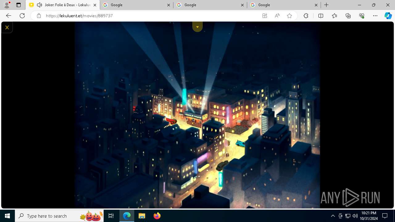The width and height of the screenshot is (395, 222).
Task: View site information lock icon
Action: pos(39,16)
